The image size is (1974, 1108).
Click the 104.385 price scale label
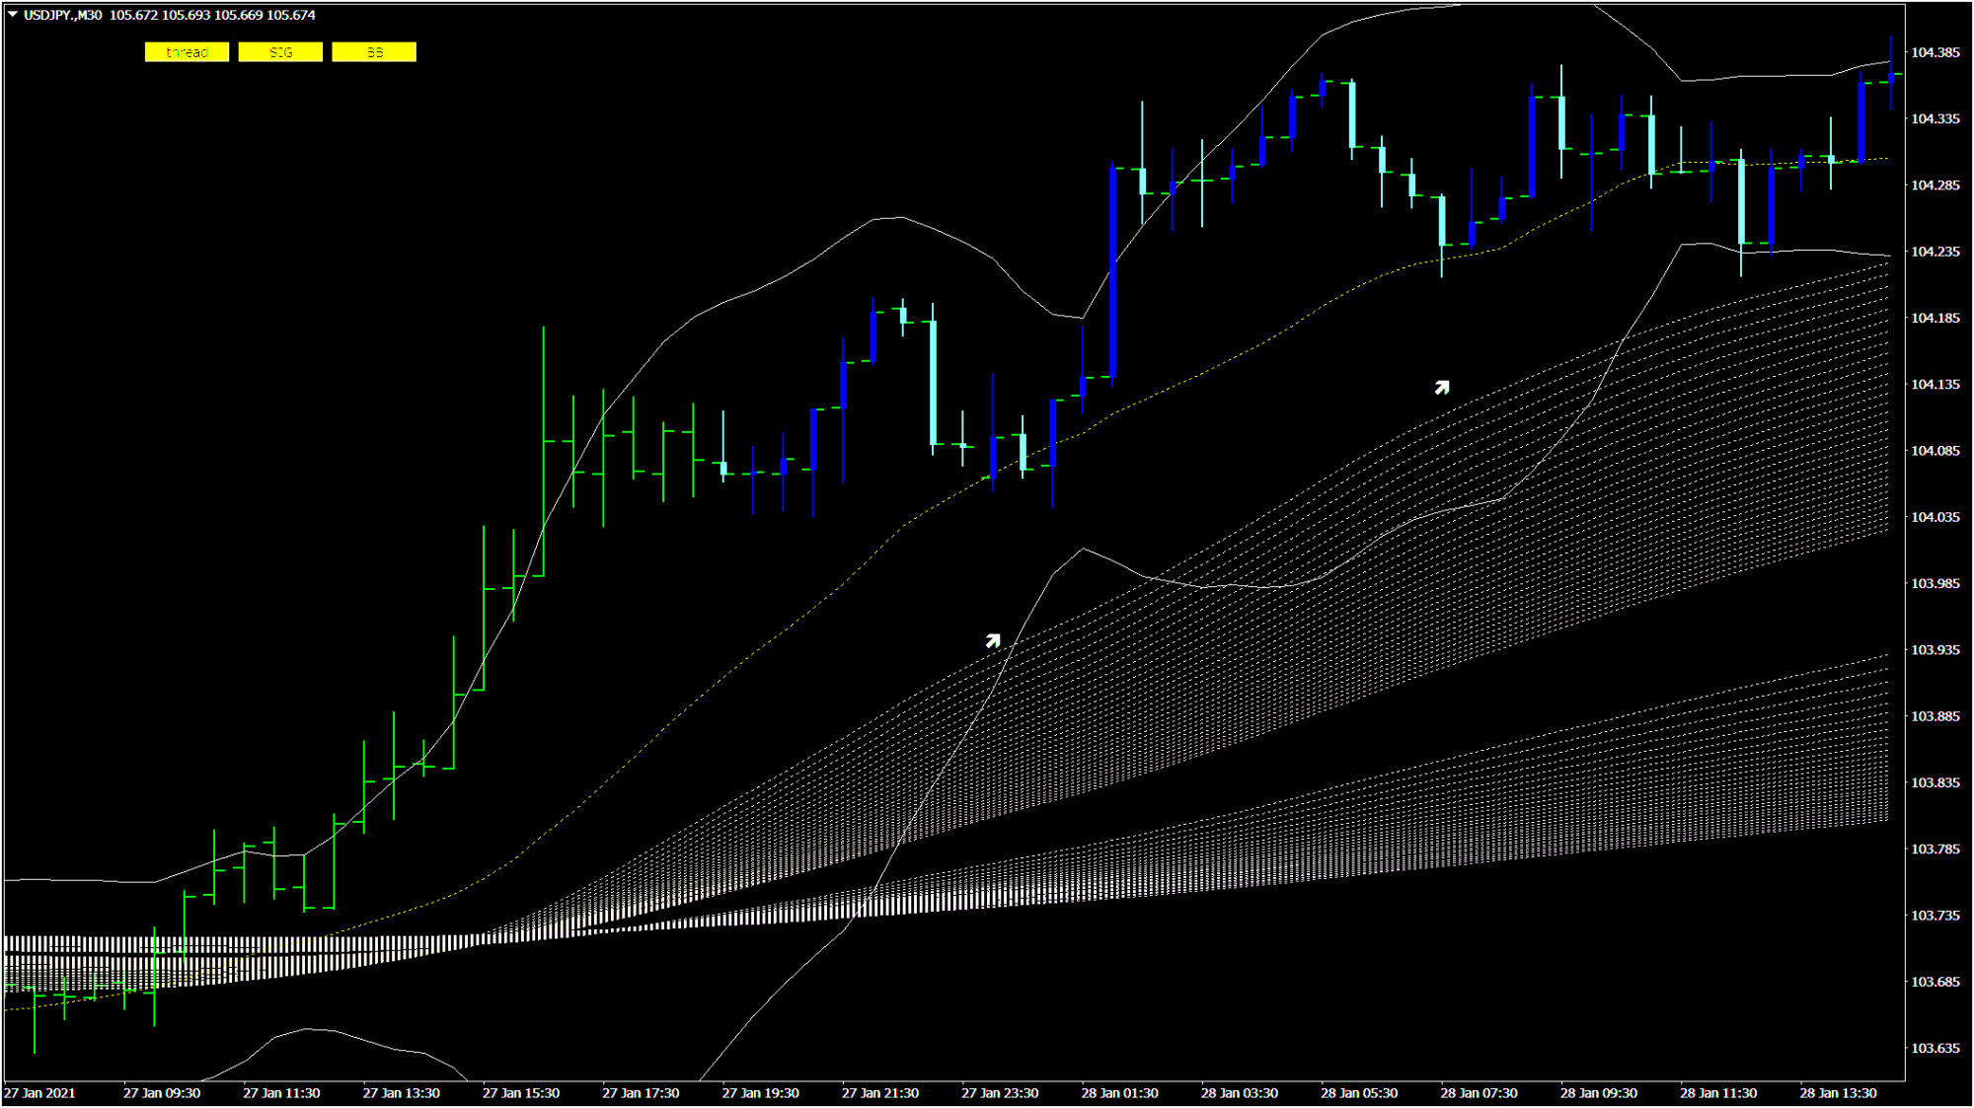click(1936, 52)
